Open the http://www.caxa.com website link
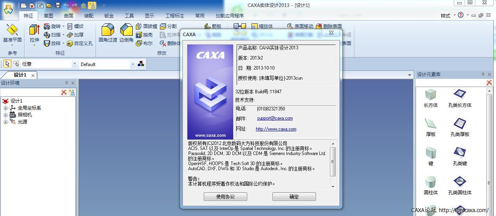Image resolution: width=496 pixels, height=216 pixels. click(276, 129)
